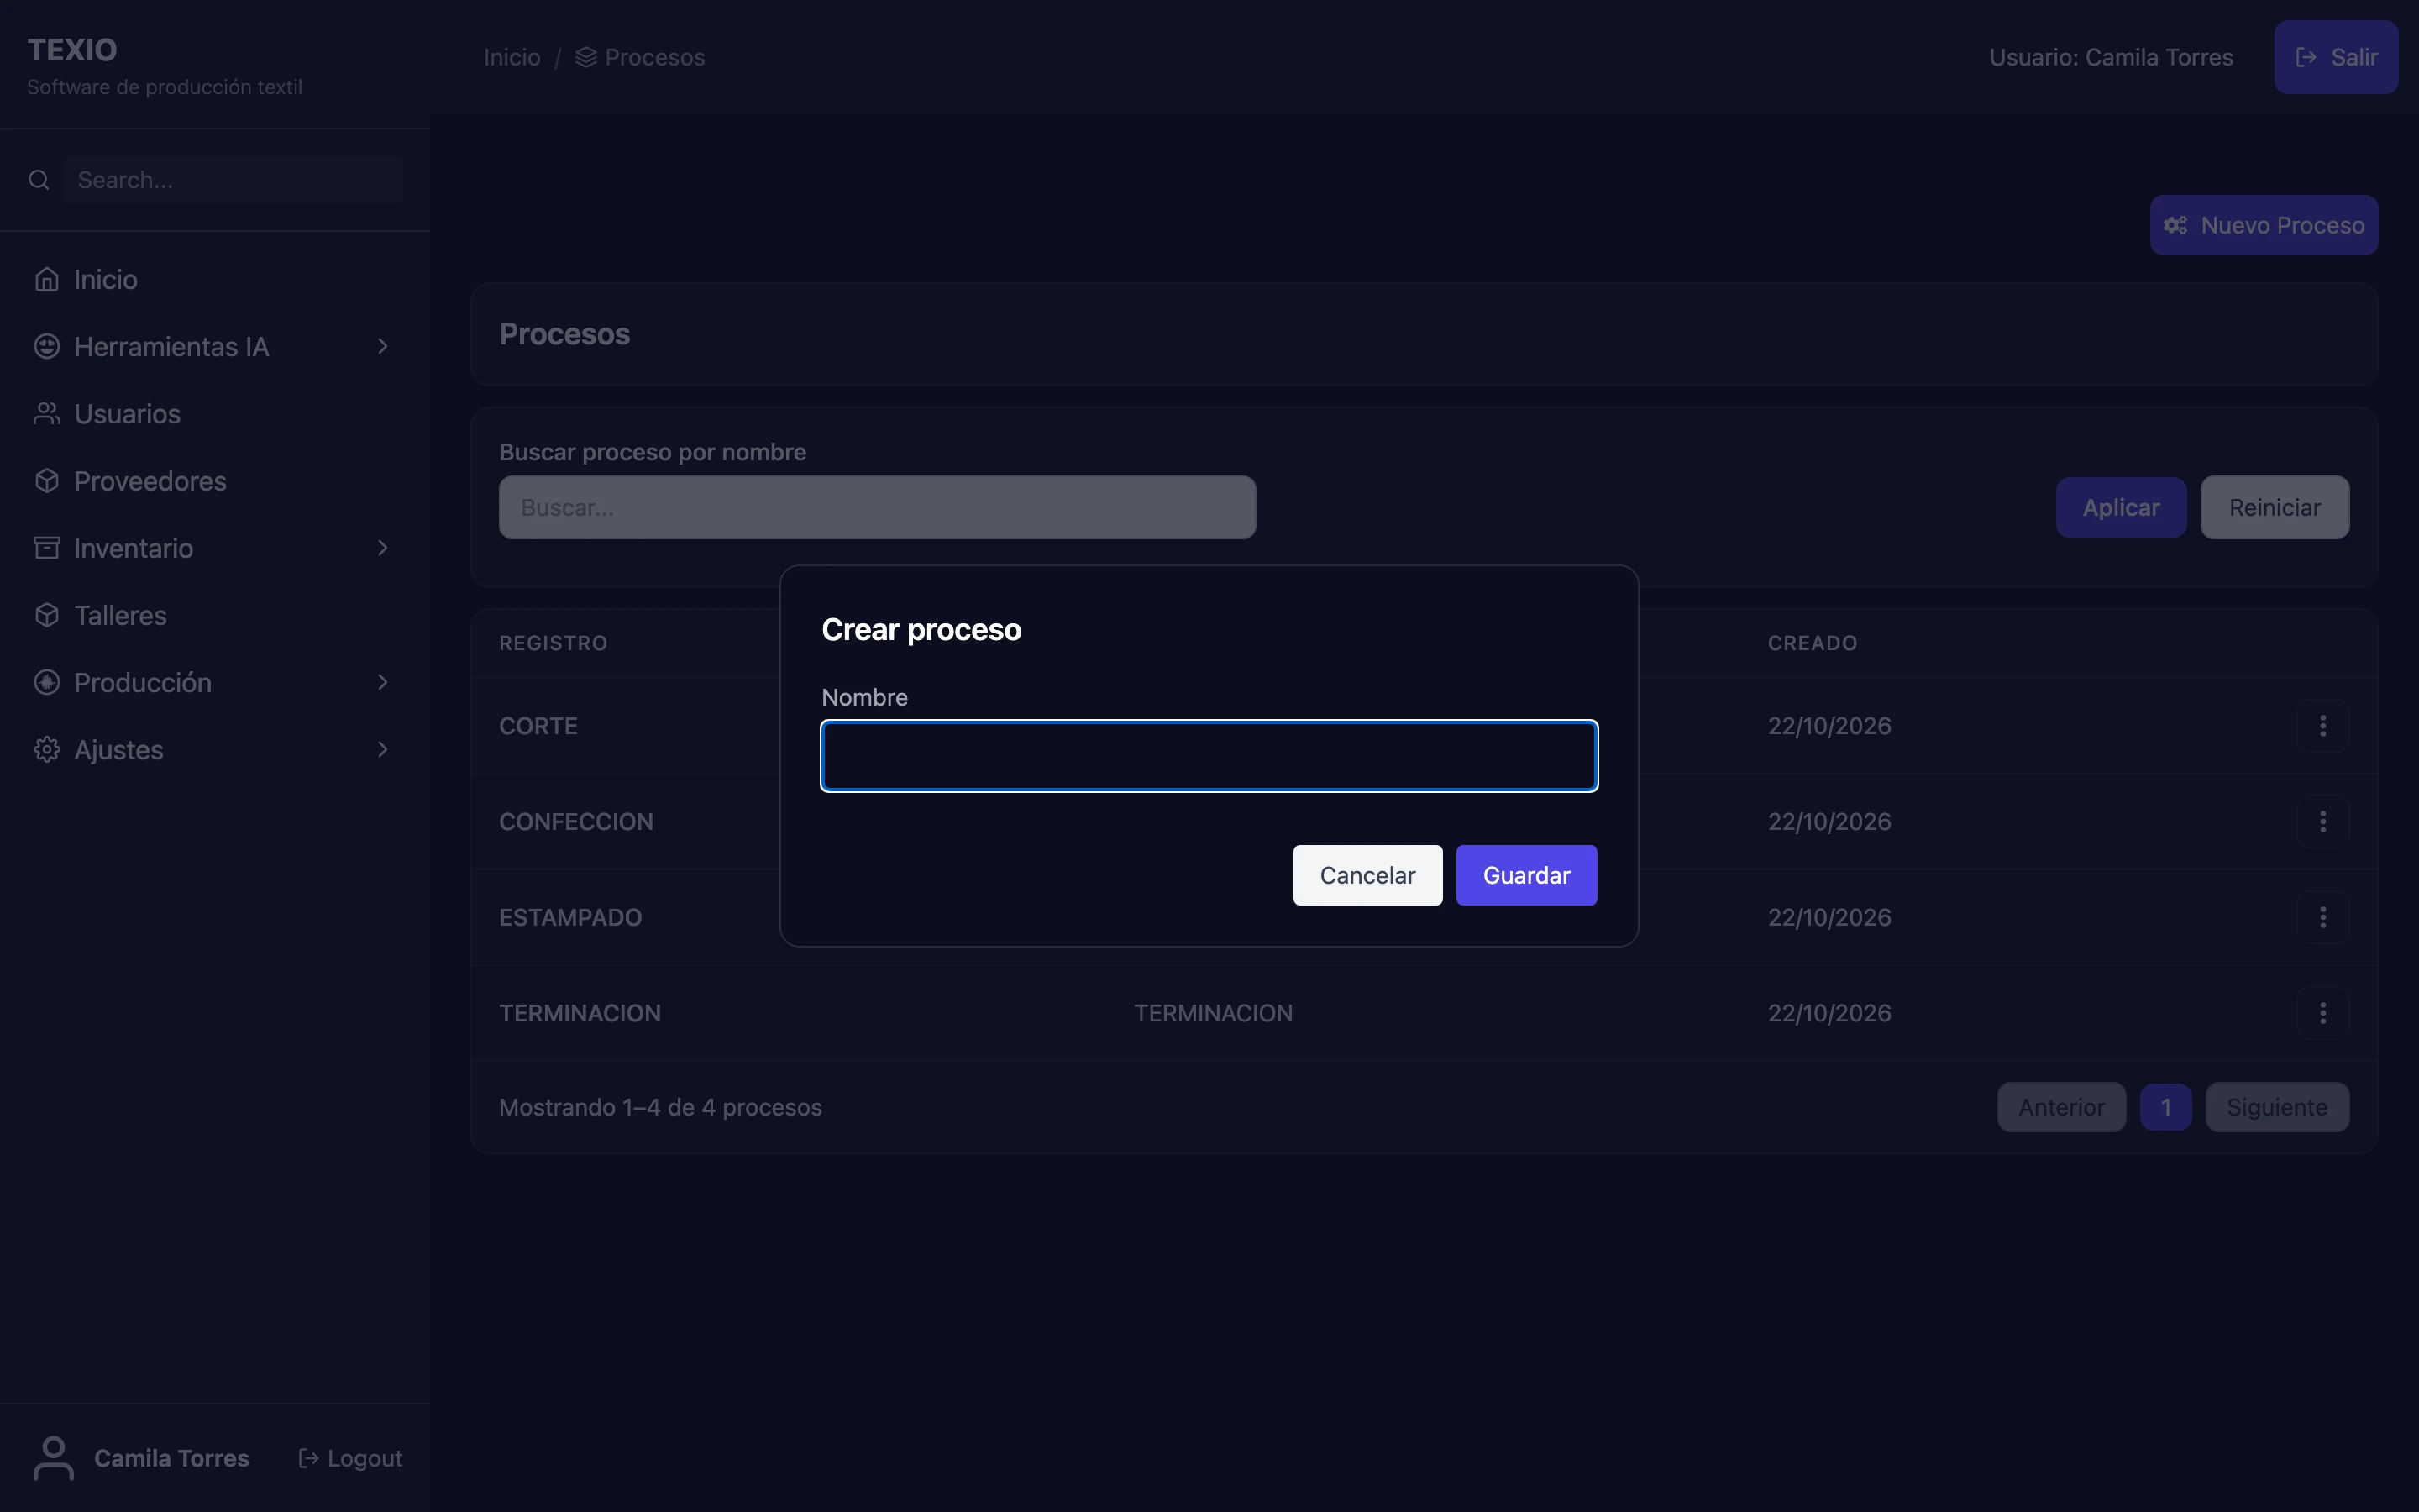Save the new process with Guardar

click(x=1526, y=875)
